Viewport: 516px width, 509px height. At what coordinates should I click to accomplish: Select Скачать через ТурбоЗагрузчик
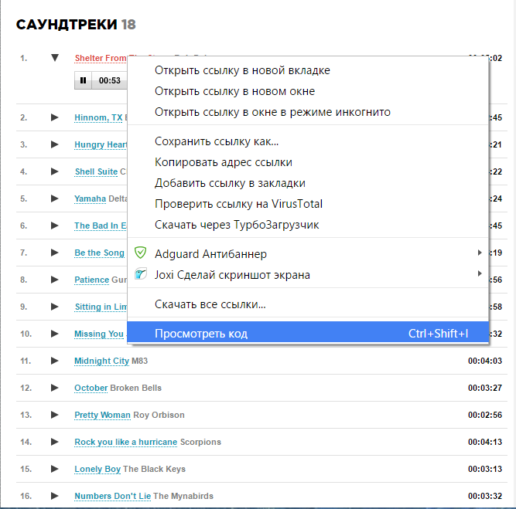click(308, 225)
